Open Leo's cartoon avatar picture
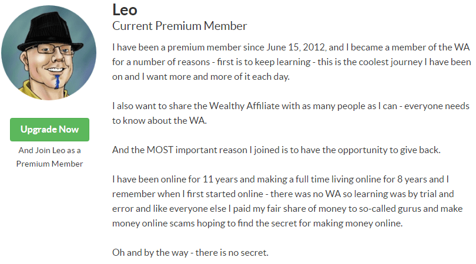476x264 pixels. click(49, 53)
